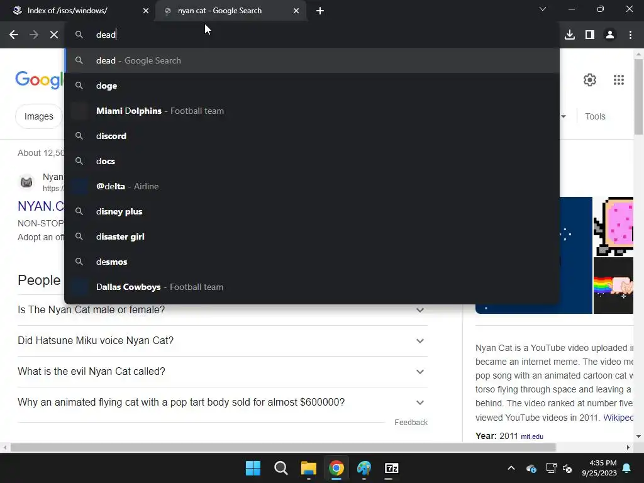The width and height of the screenshot is (644, 483).
Task: Select the 'disaster girl' suggestion
Action: pyautogui.click(x=312, y=236)
